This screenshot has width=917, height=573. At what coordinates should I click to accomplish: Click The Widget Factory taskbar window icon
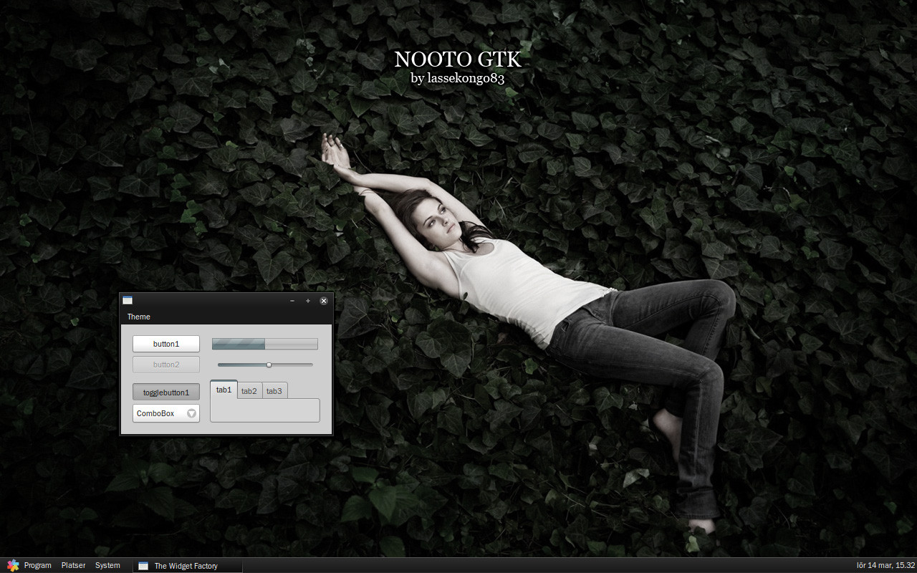(143, 566)
